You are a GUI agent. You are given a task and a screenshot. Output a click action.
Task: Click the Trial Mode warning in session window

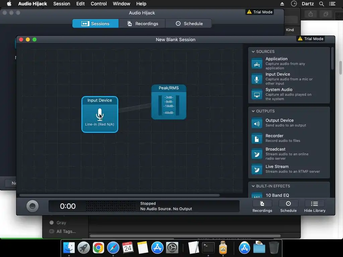pos(311,39)
